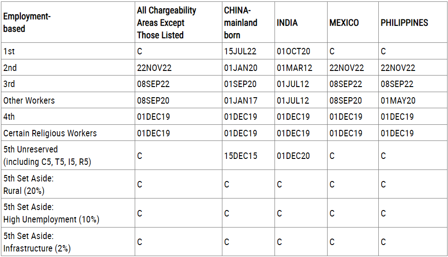Click the '5th Set Aside: Infrastructure (2%)' label
Image resolution: width=448 pixels, height=257 pixels.
[x=37, y=242]
